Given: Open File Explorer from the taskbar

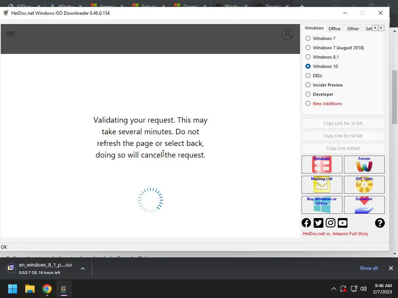Looking at the screenshot, I should (x=30, y=289).
